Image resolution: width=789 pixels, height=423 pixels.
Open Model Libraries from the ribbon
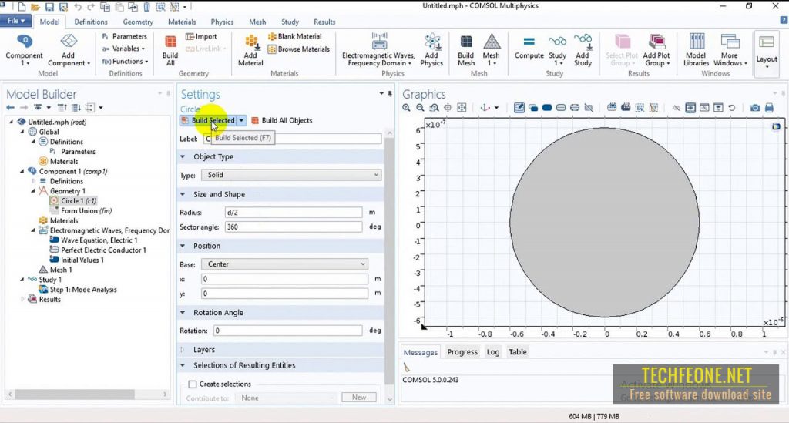(696, 50)
